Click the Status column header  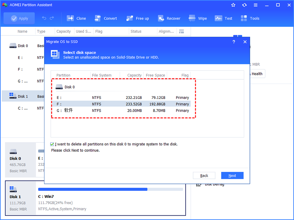tap(136, 31)
